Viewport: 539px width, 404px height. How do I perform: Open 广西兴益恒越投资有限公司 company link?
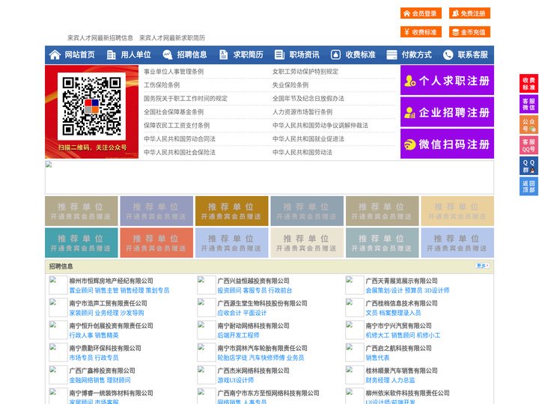pyautogui.click(x=253, y=281)
